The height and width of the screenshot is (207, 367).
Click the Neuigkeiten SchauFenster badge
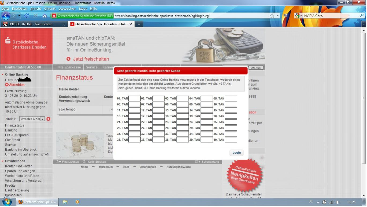244,175
